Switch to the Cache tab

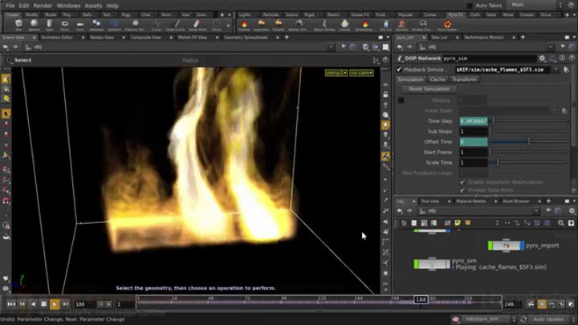tap(438, 79)
